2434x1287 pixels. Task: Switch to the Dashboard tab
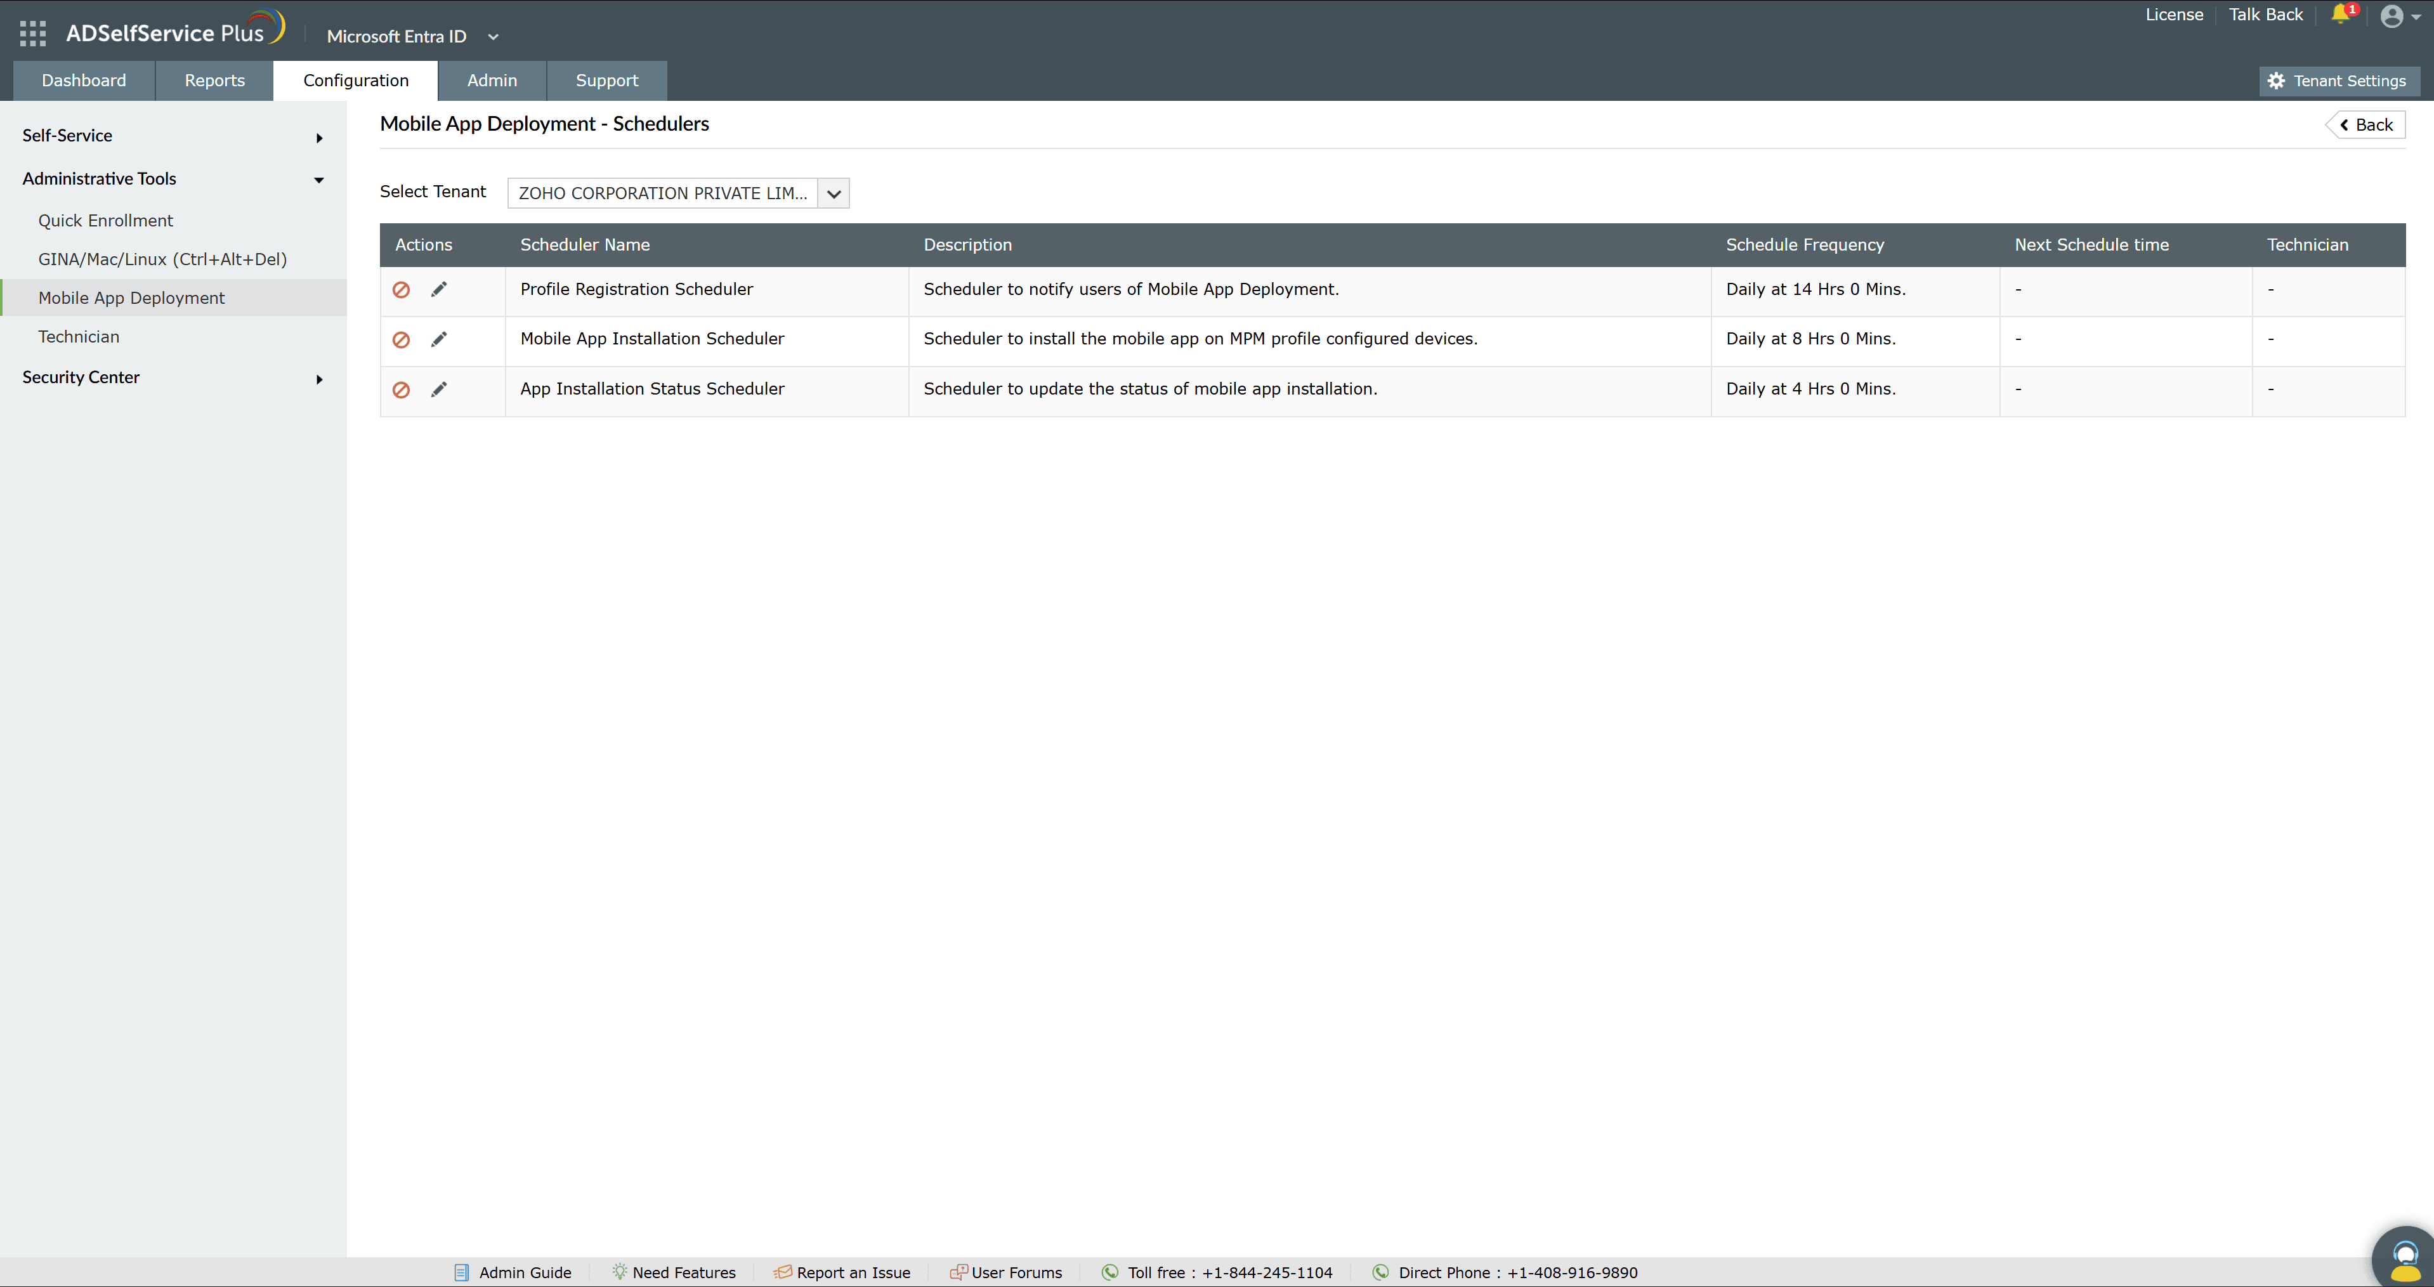point(84,81)
